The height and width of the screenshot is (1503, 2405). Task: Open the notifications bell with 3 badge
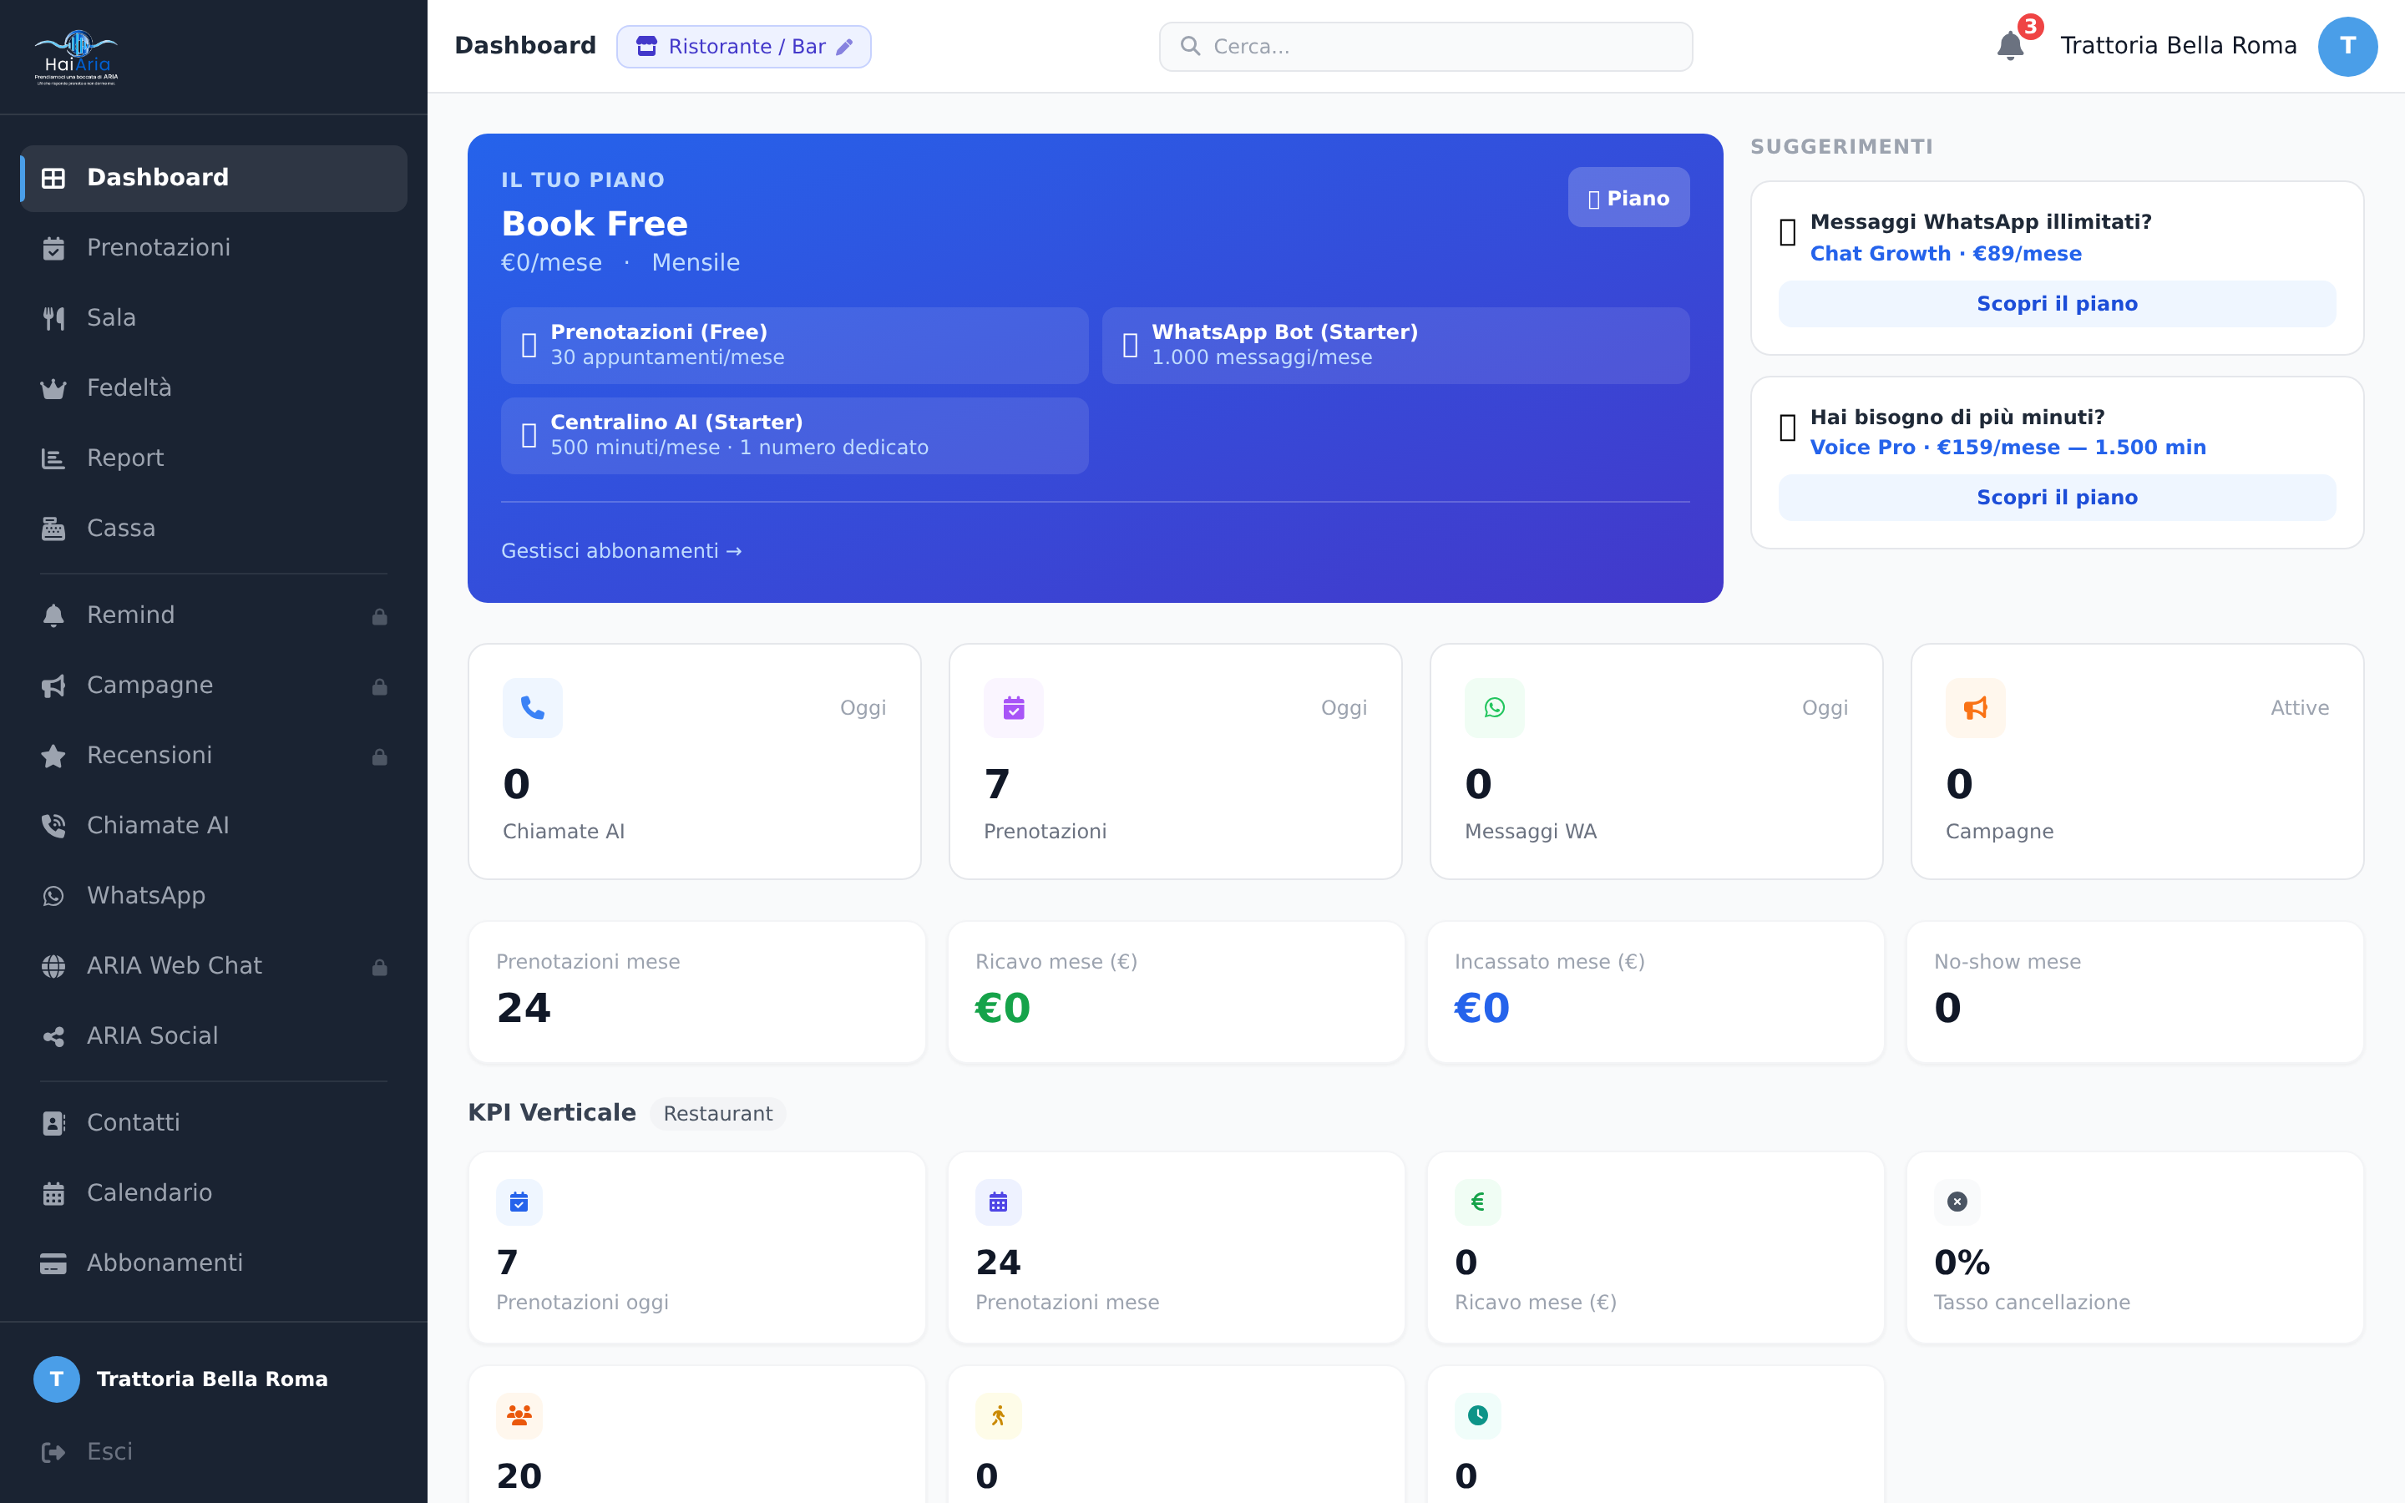(x=2011, y=46)
